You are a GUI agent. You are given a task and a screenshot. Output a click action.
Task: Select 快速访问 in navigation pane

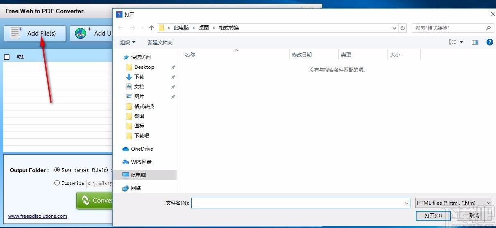[141, 57]
